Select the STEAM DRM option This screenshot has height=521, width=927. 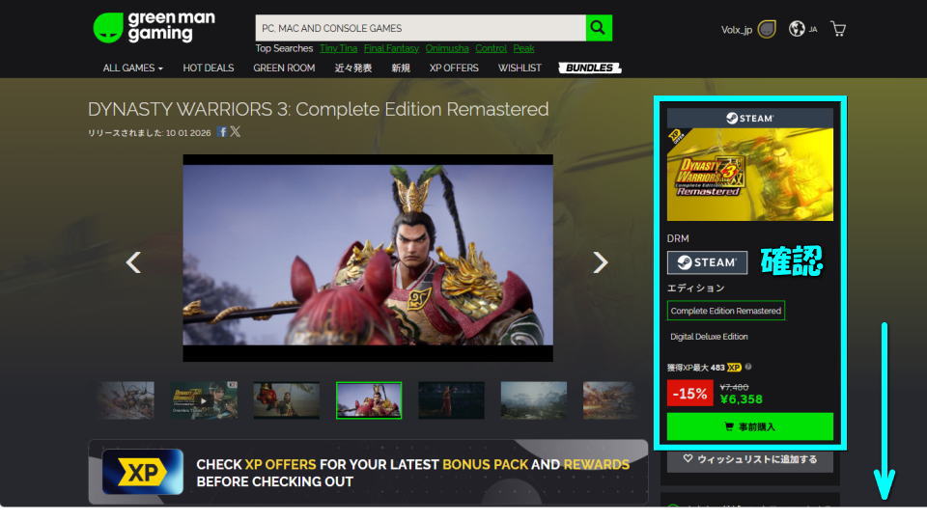(707, 262)
